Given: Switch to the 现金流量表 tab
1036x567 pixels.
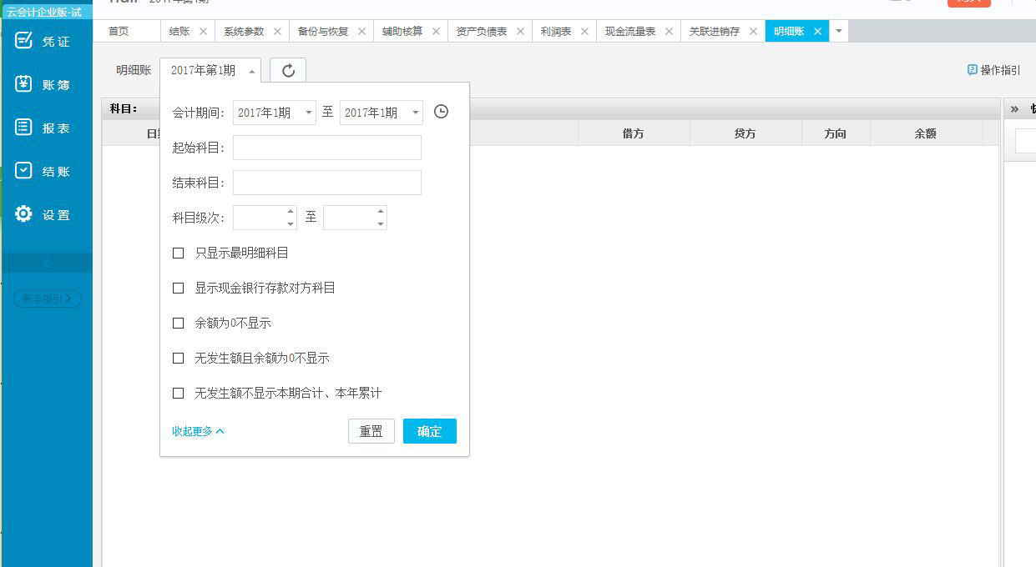Looking at the screenshot, I should pos(630,31).
